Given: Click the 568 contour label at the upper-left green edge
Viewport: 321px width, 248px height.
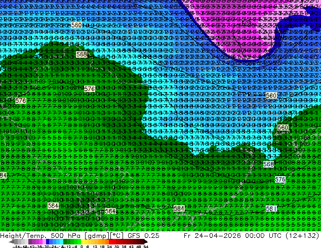Looking at the screenshot, I should click(x=82, y=55).
